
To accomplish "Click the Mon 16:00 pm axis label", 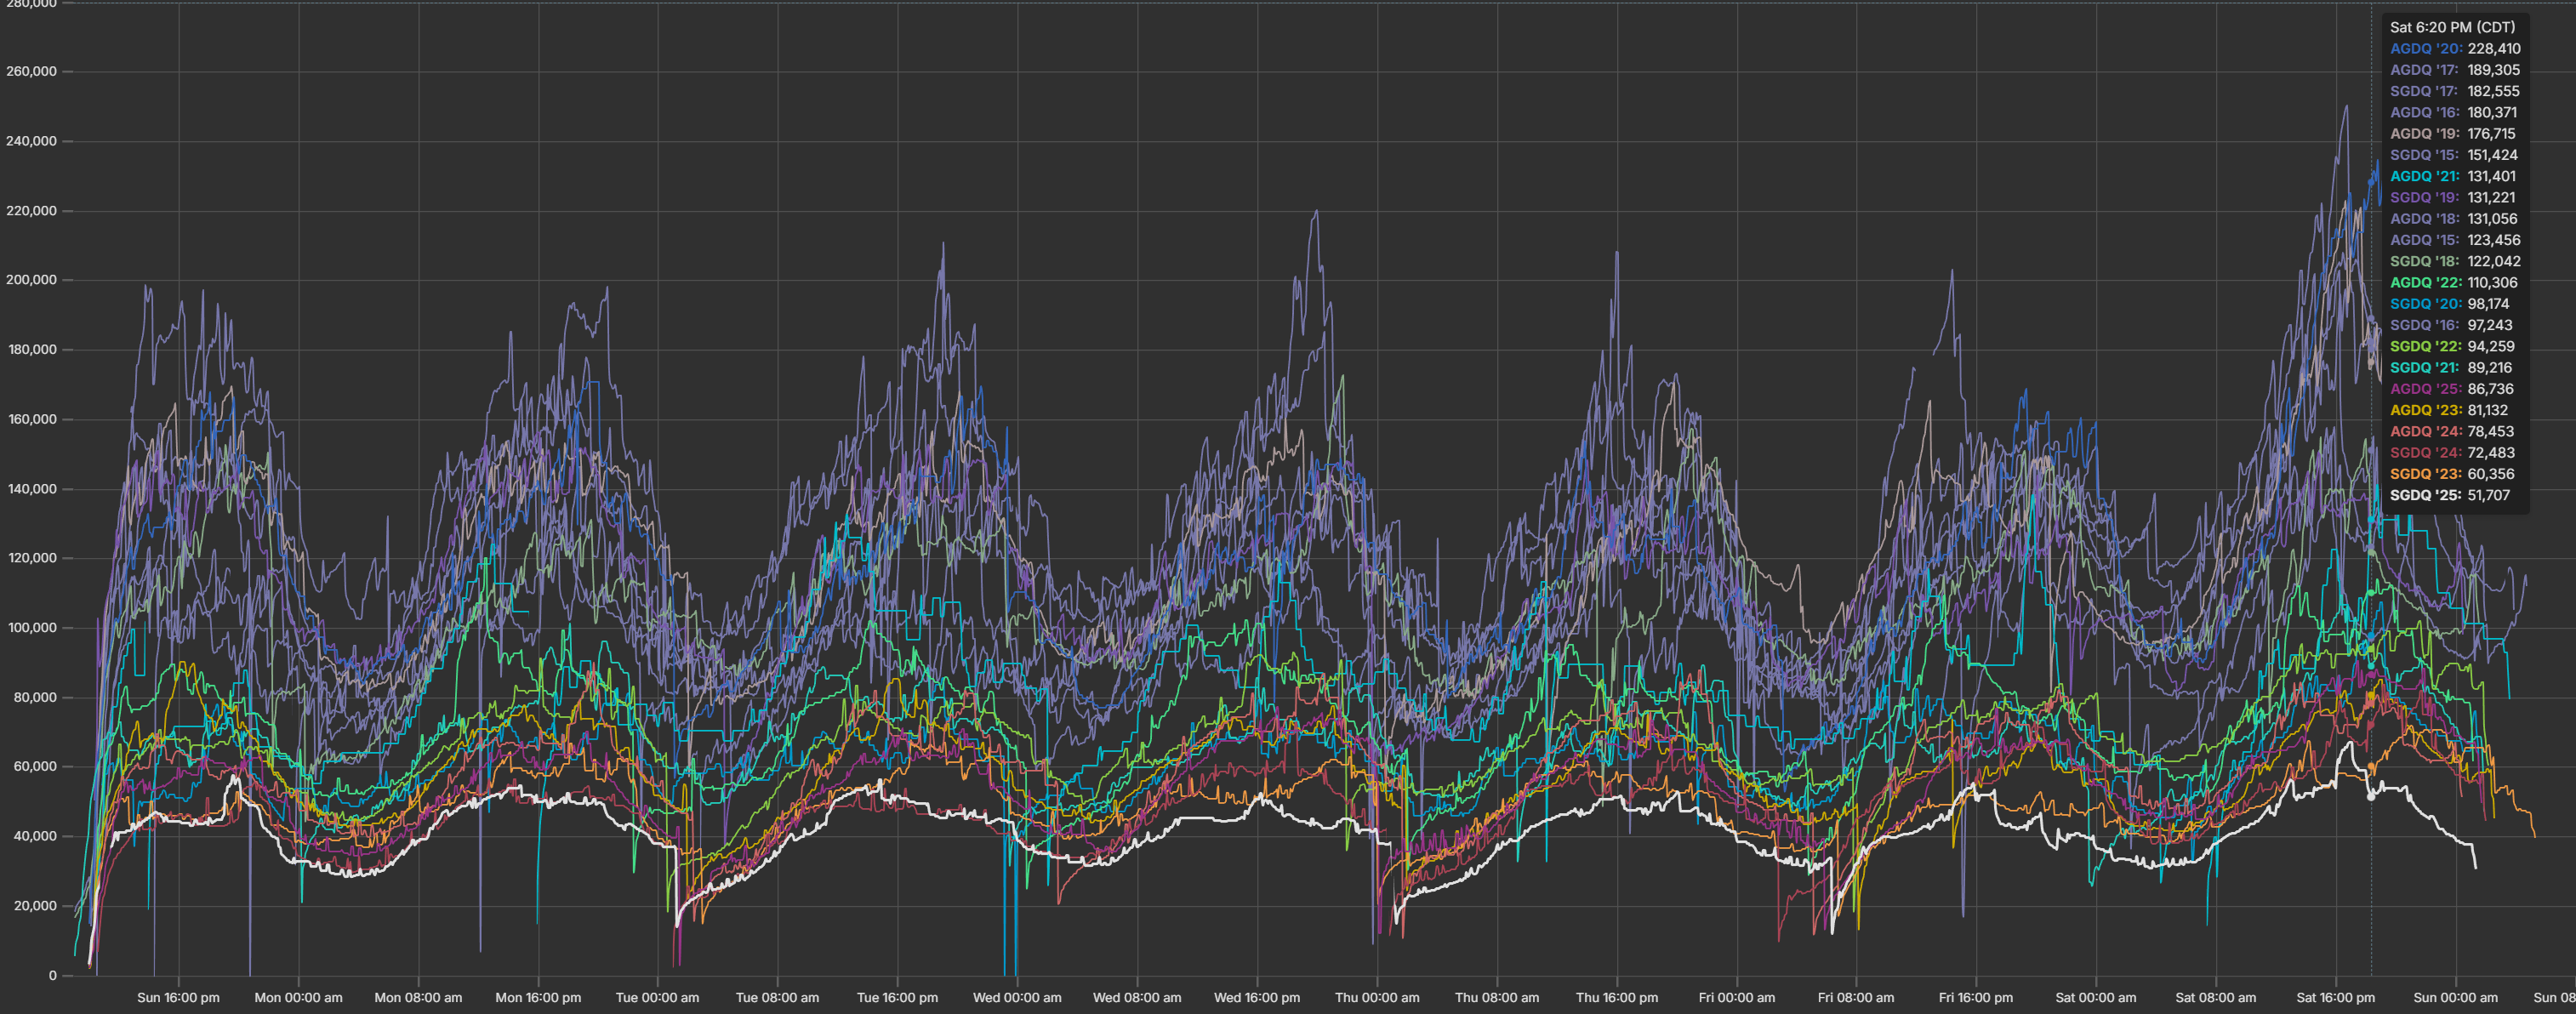I will (x=538, y=997).
